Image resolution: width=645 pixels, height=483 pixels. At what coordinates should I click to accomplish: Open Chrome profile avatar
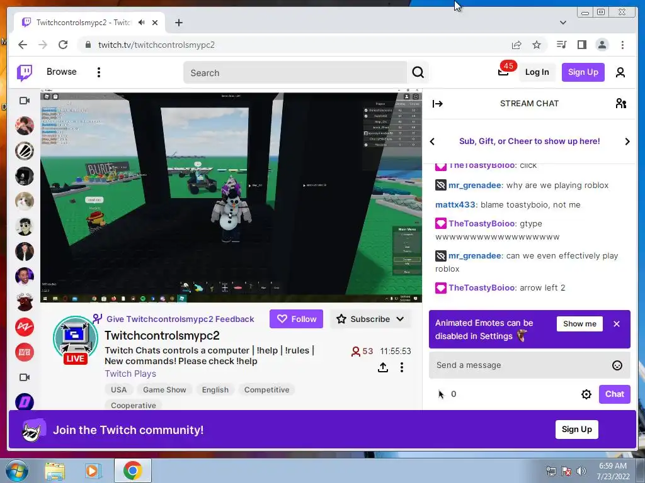[x=602, y=45]
